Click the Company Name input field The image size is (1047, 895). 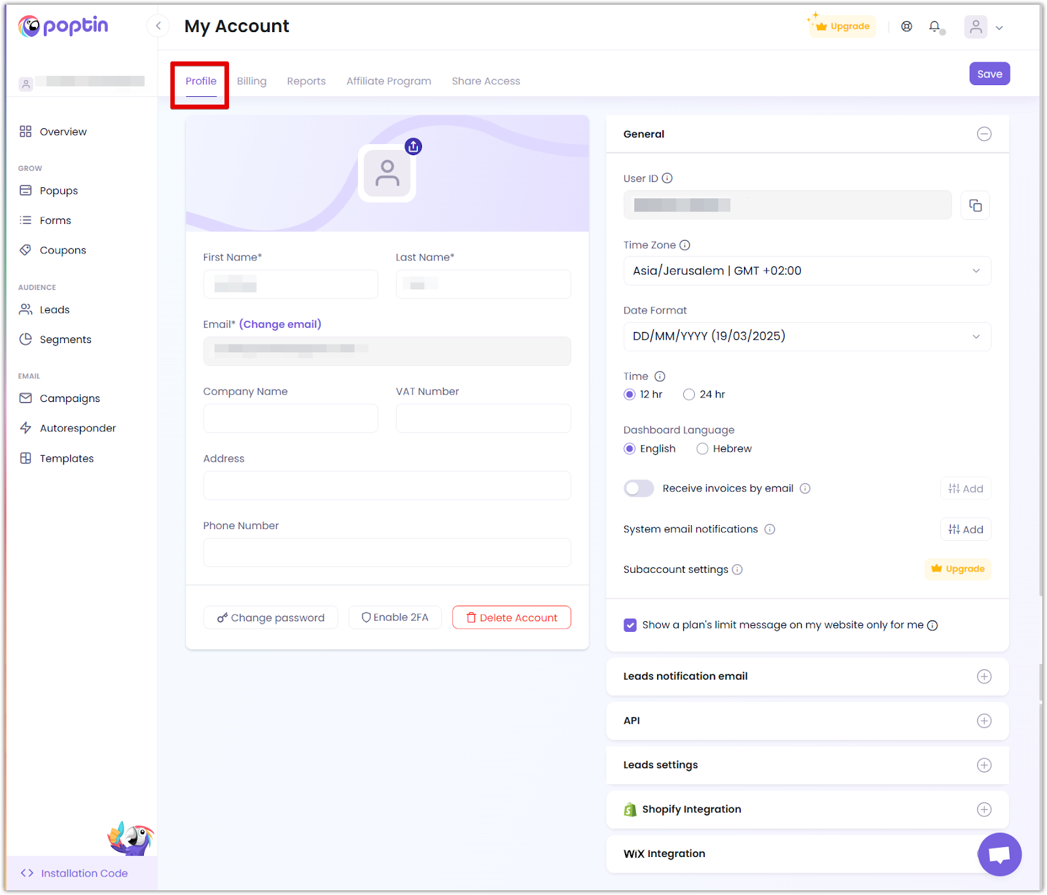point(291,418)
